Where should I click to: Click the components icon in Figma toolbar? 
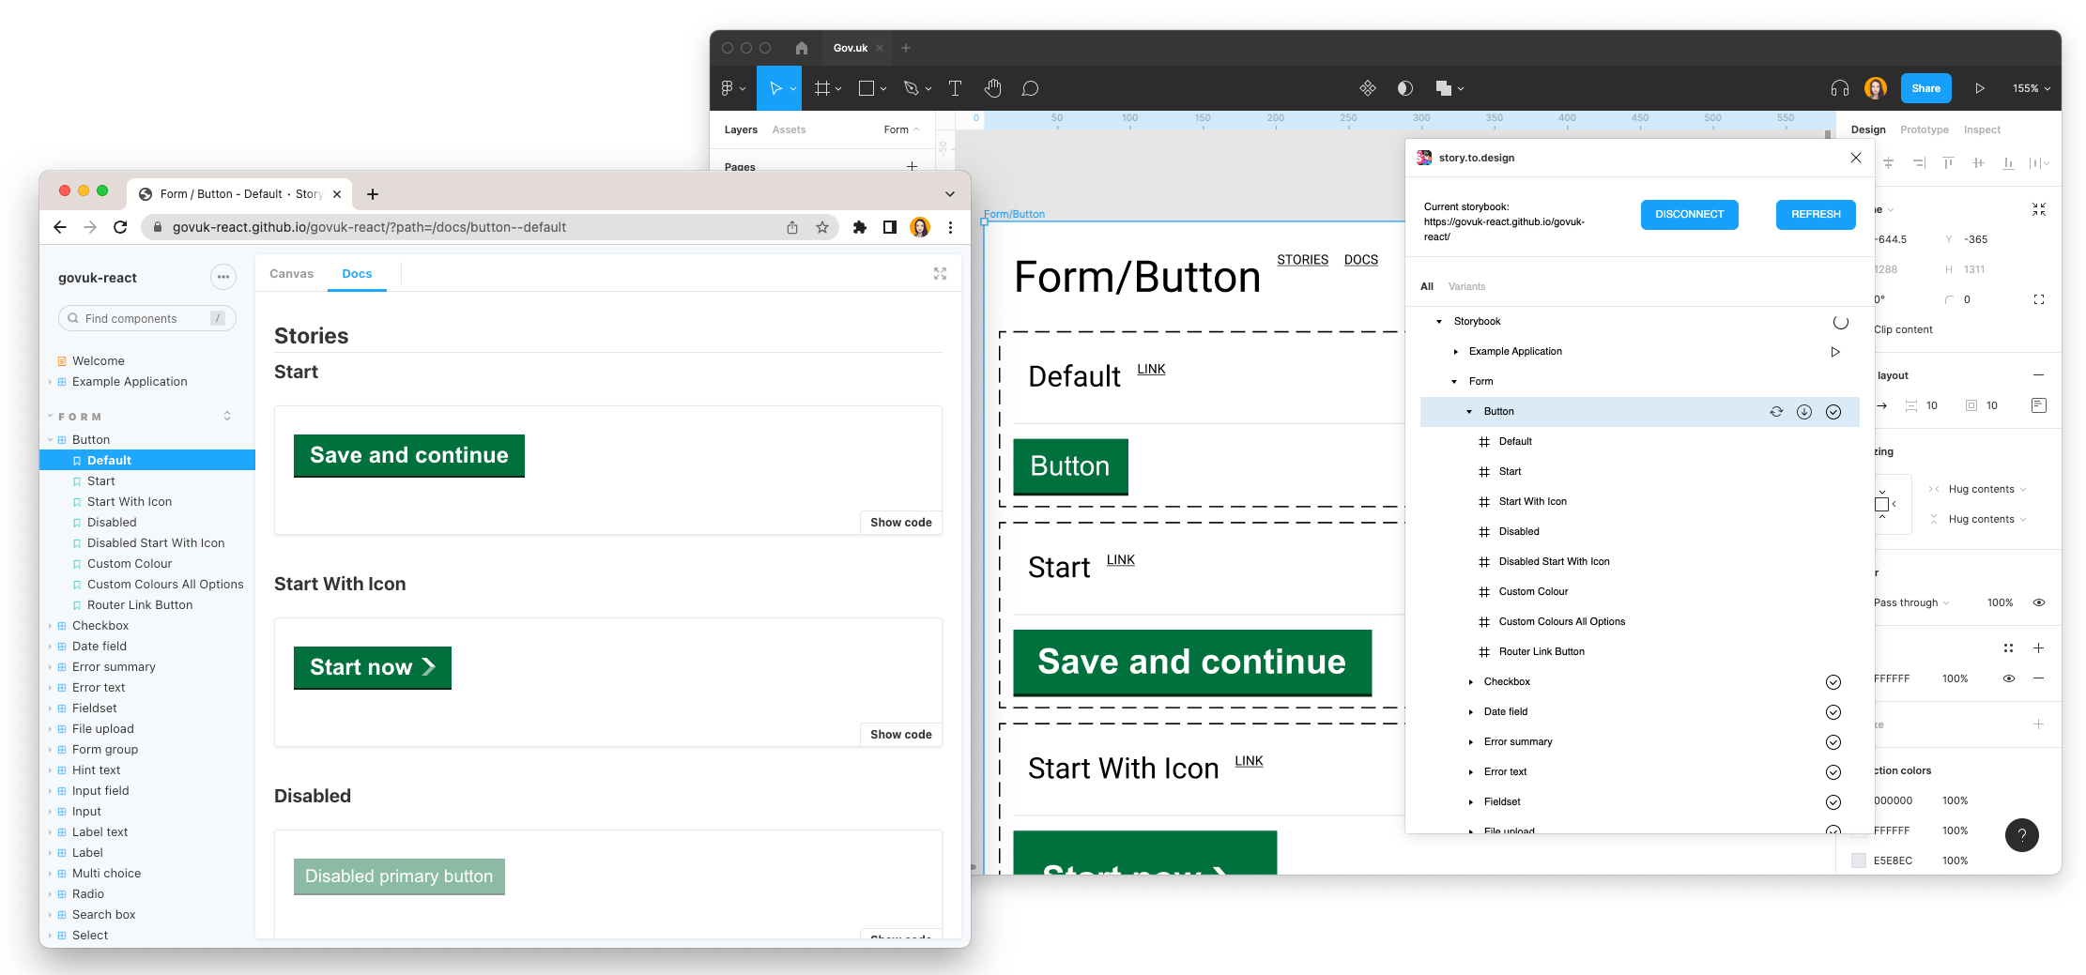1367,88
